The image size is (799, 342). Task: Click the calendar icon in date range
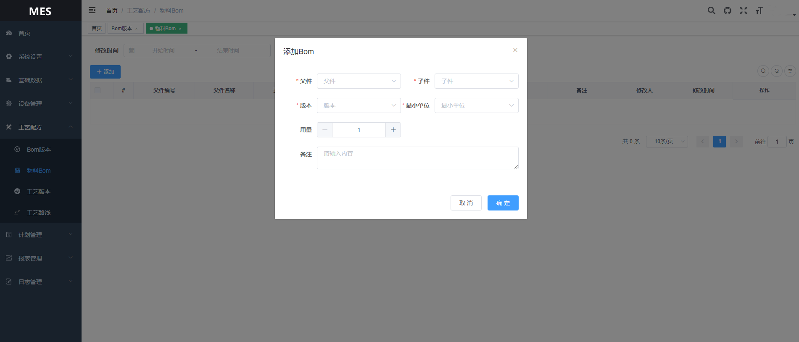coord(132,50)
